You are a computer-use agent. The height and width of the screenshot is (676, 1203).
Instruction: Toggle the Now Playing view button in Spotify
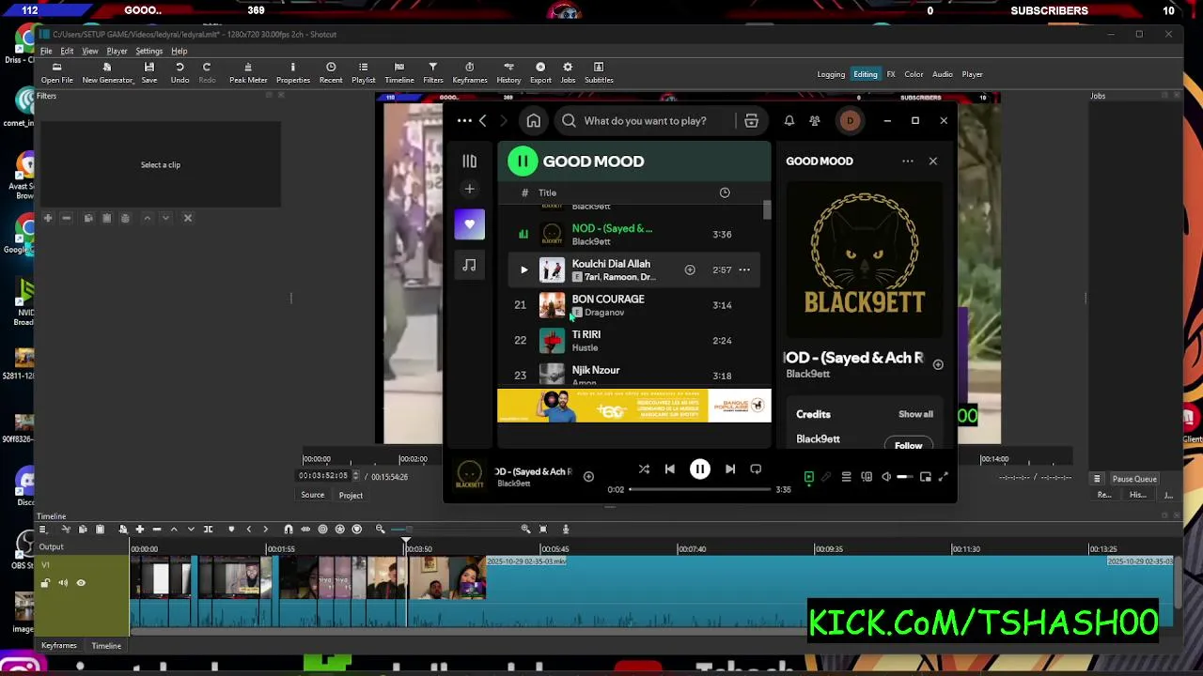[808, 477]
